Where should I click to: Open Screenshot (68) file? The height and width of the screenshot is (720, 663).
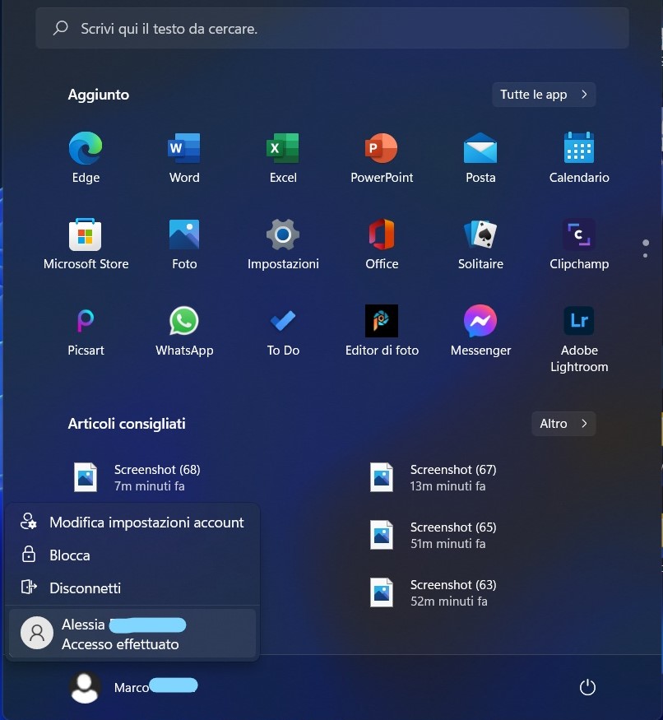137,477
